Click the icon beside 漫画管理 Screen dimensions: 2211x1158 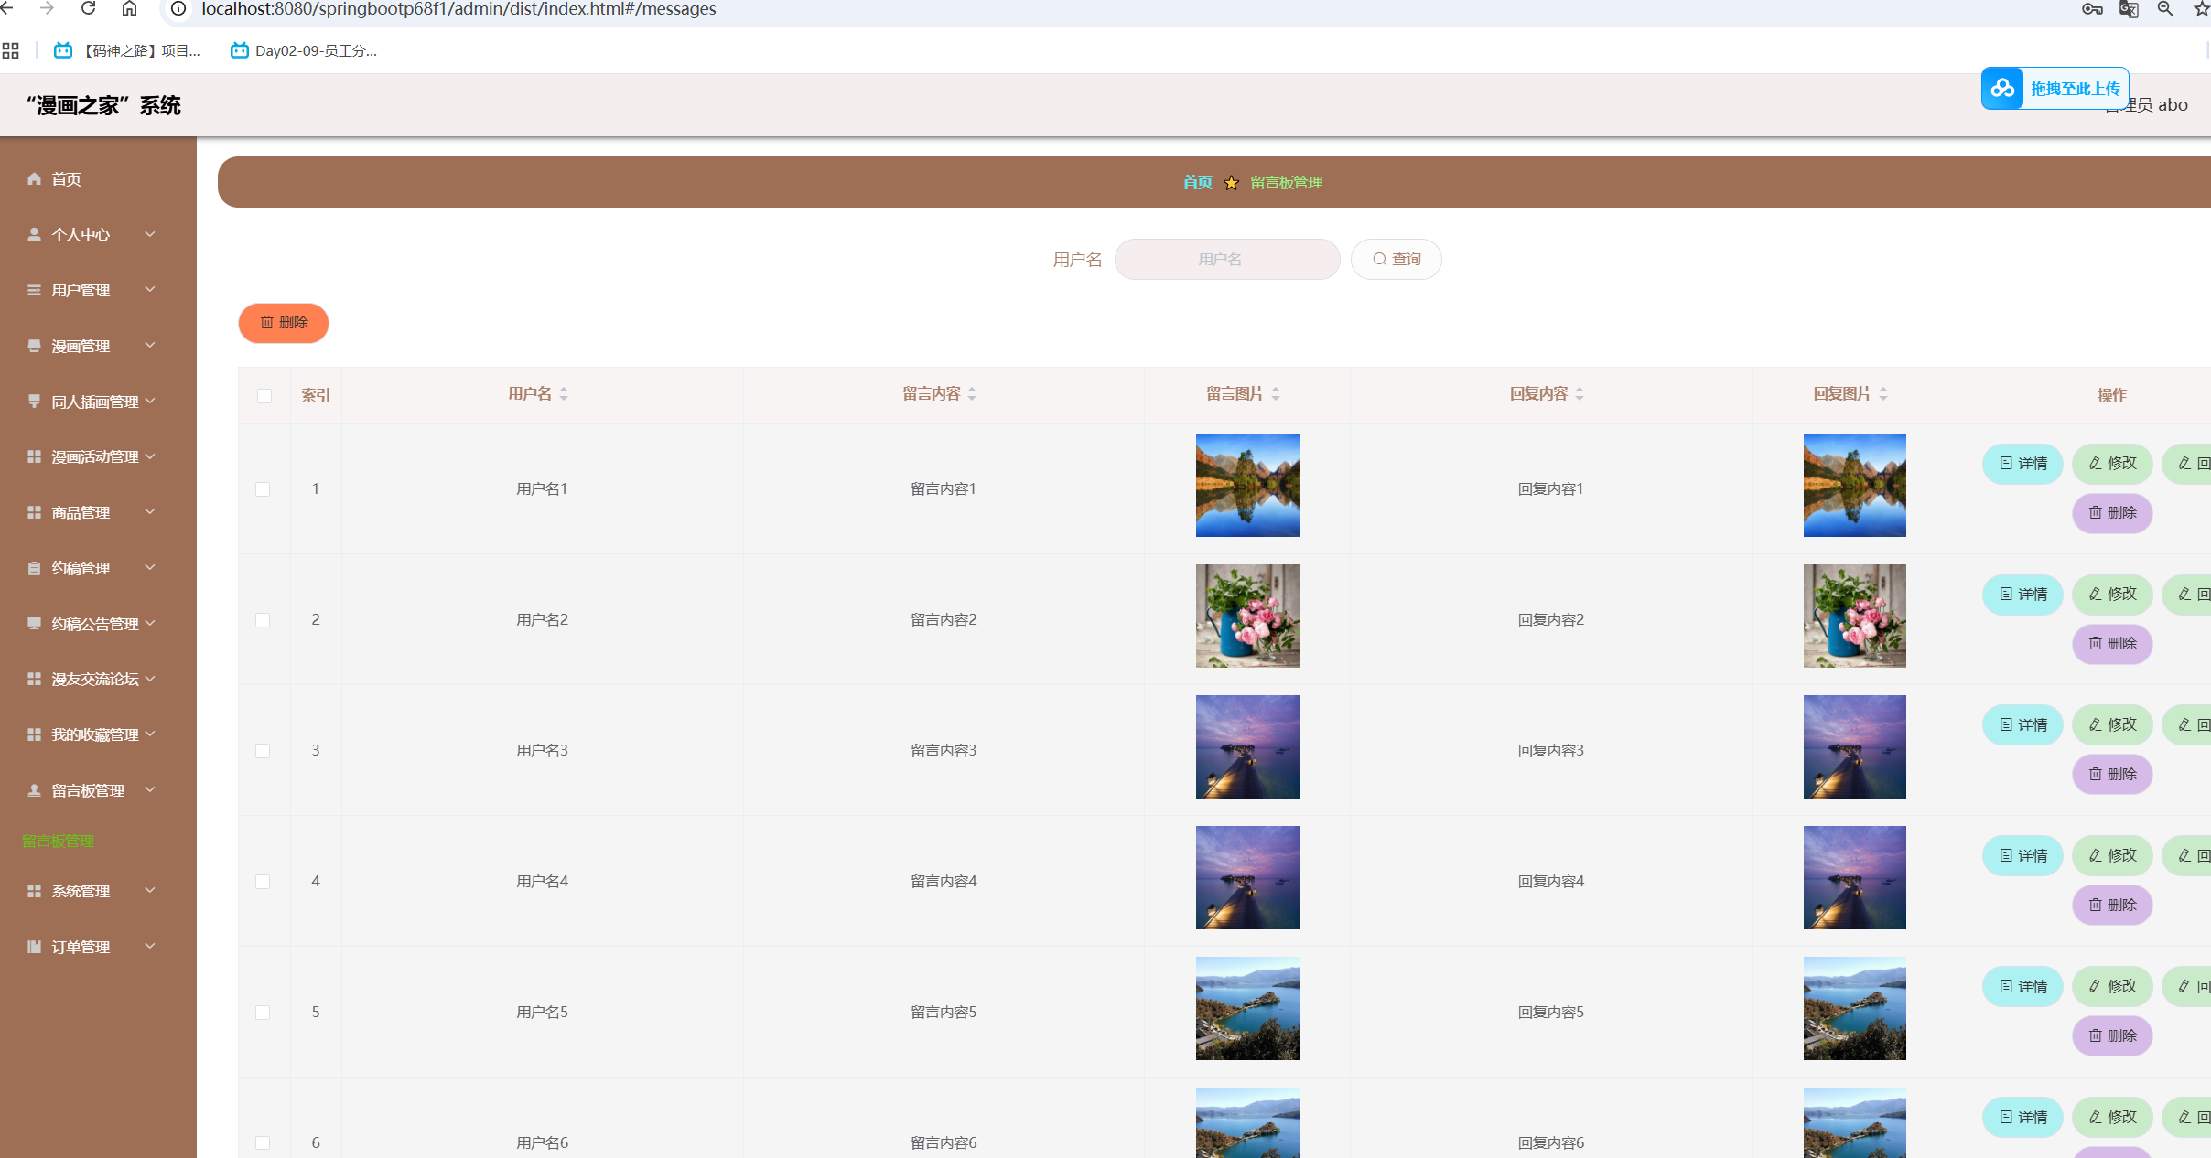tap(34, 346)
